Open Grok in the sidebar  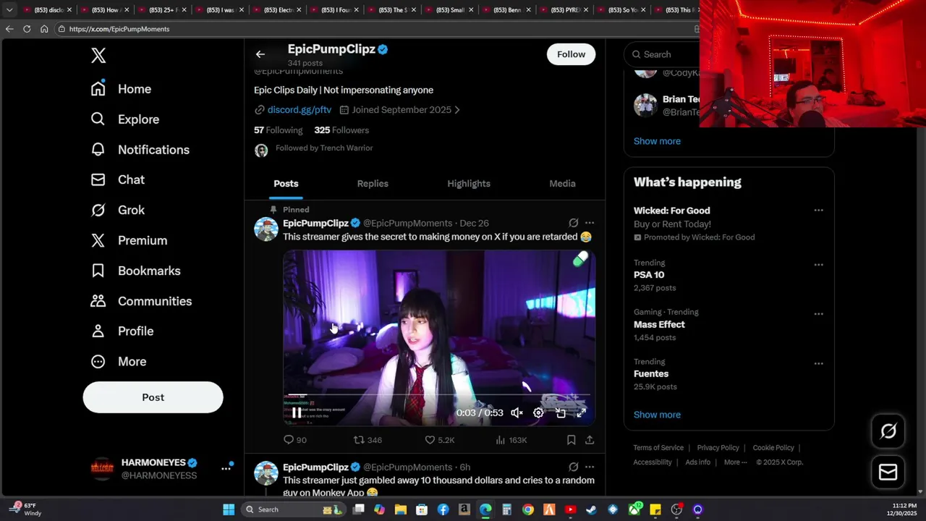[x=118, y=210]
